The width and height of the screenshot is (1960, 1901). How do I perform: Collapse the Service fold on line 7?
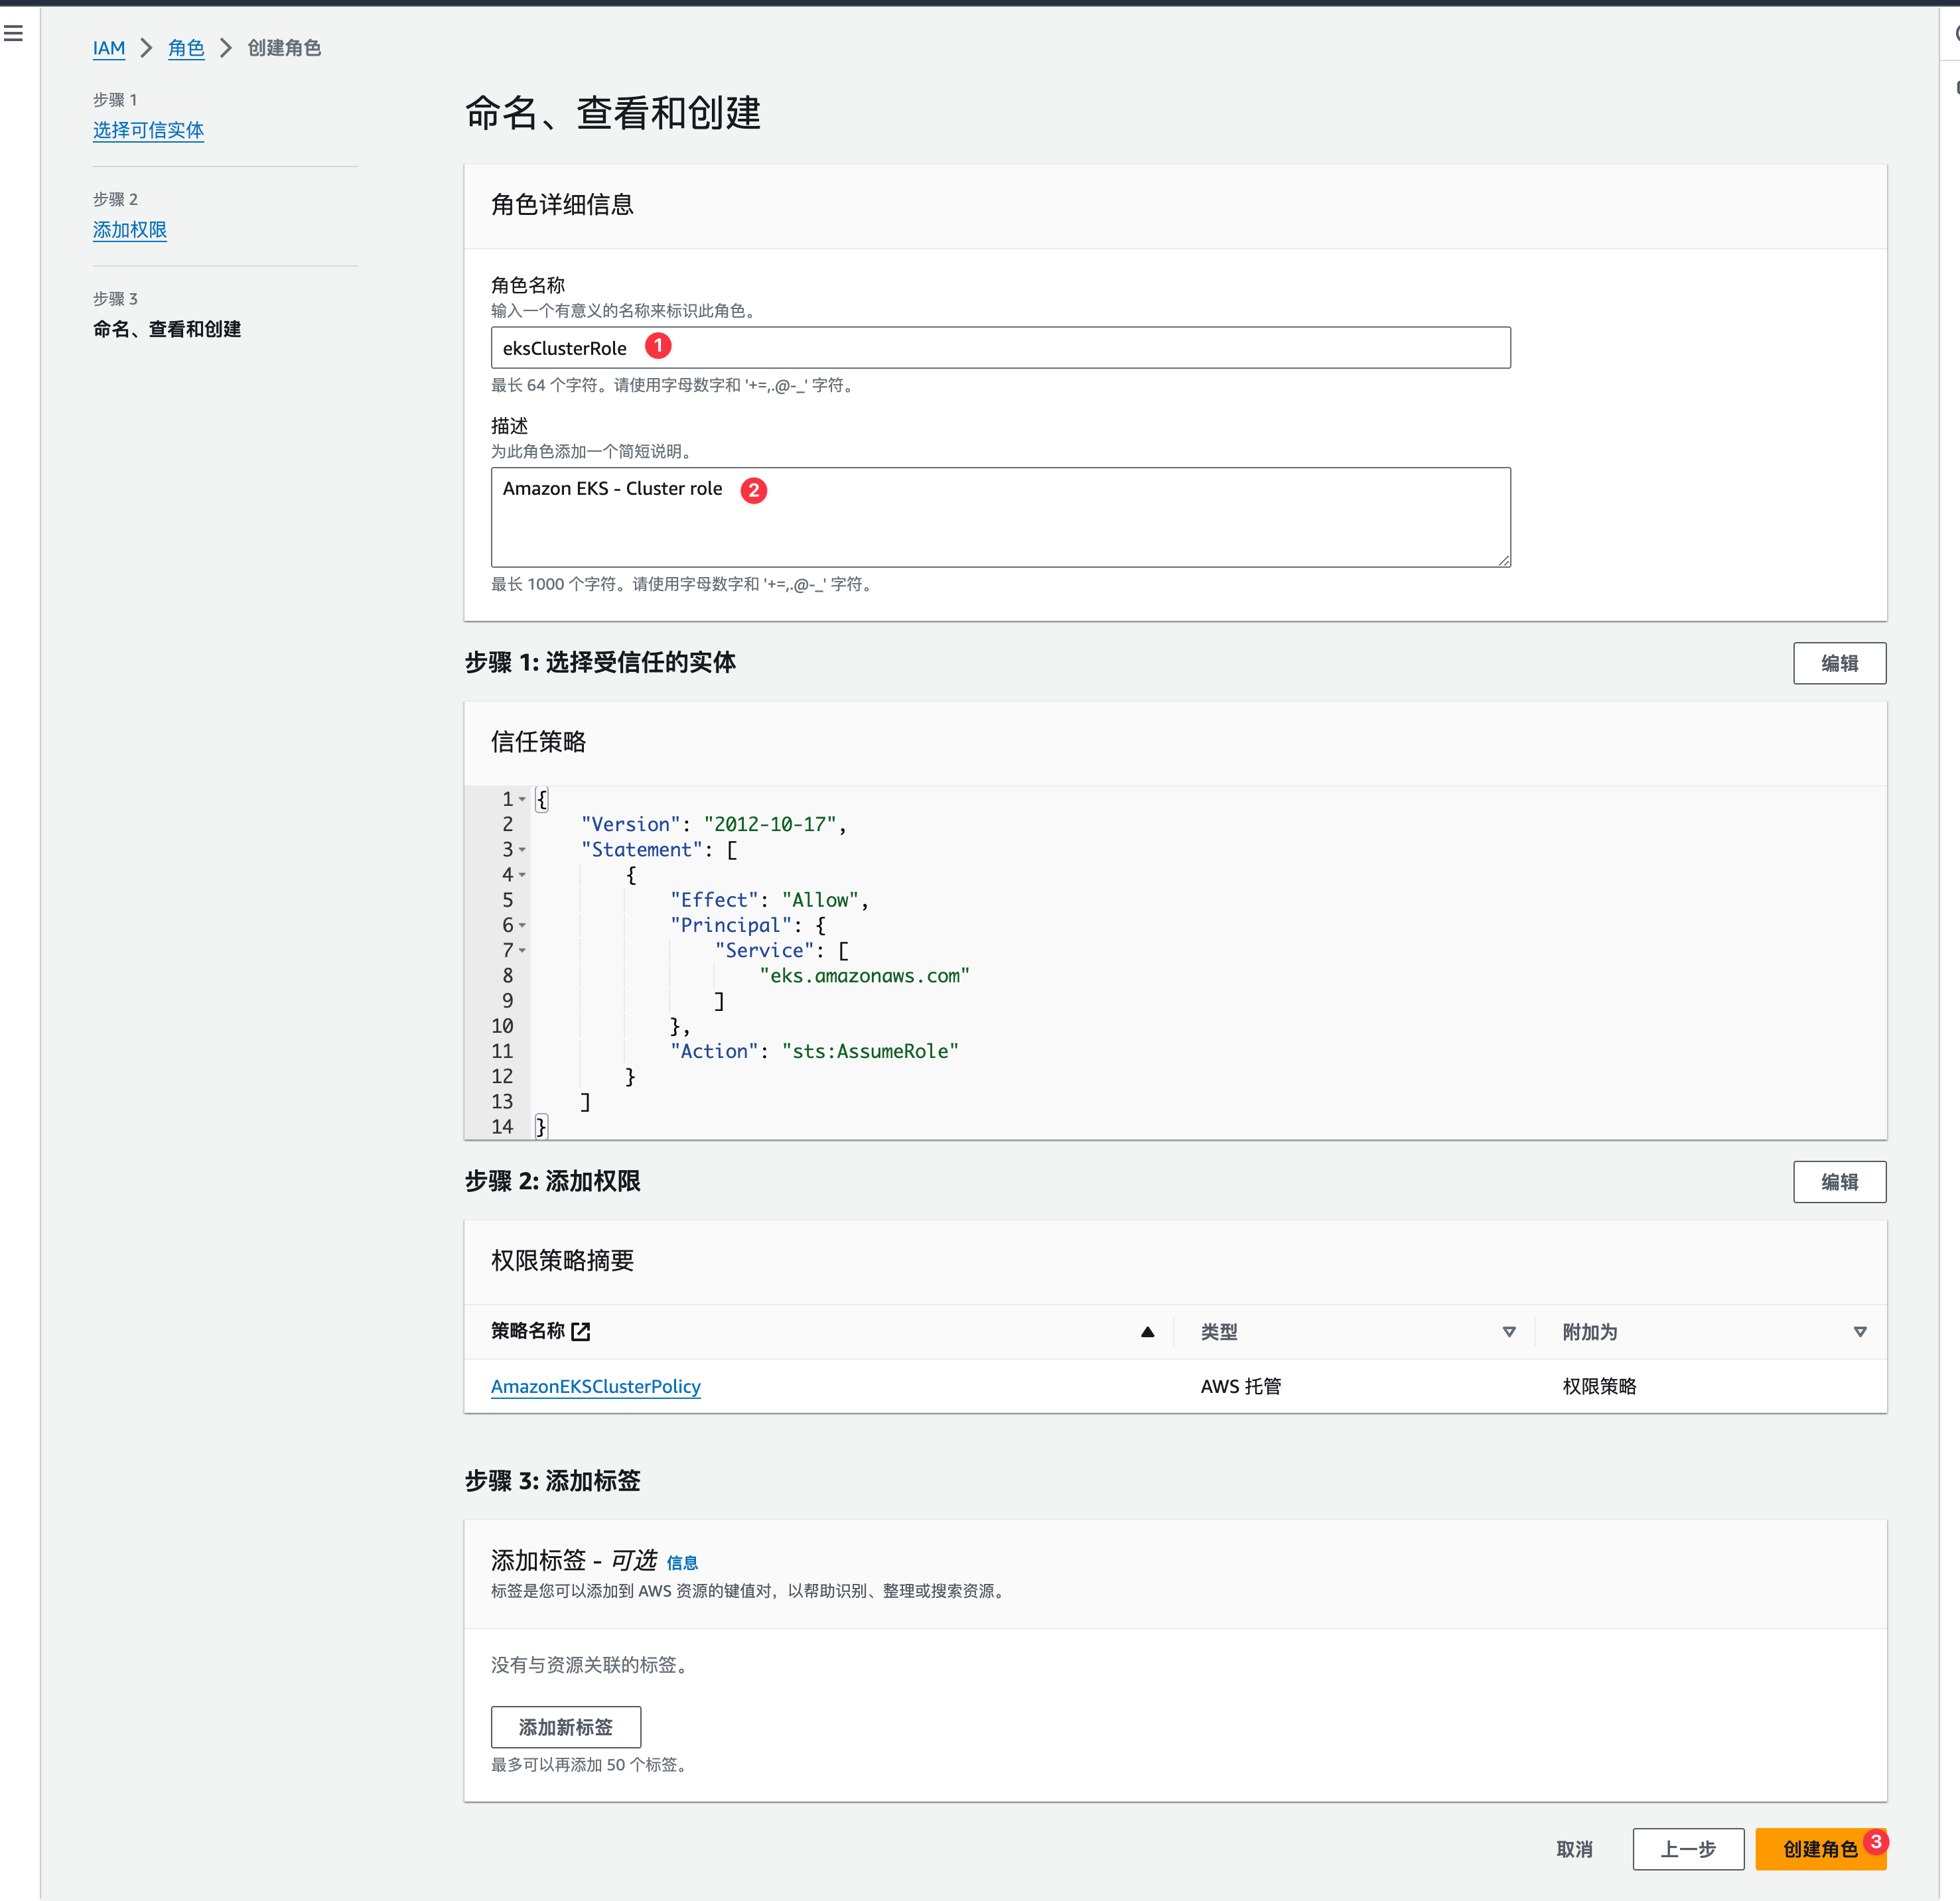click(x=522, y=950)
